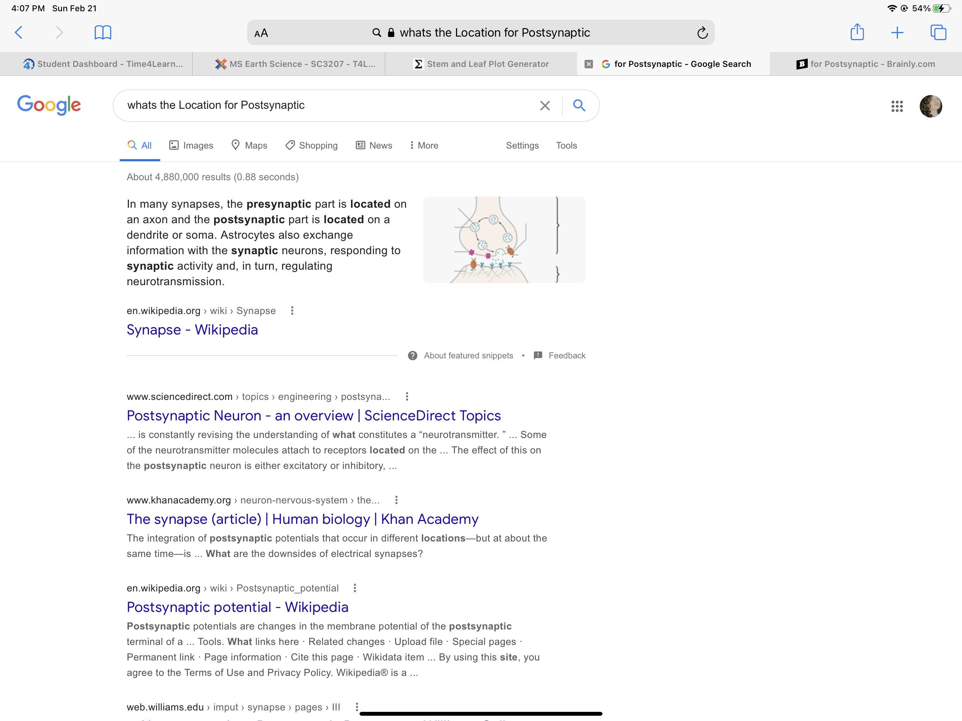
Task: Close the Google Search tab
Action: (x=588, y=64)
